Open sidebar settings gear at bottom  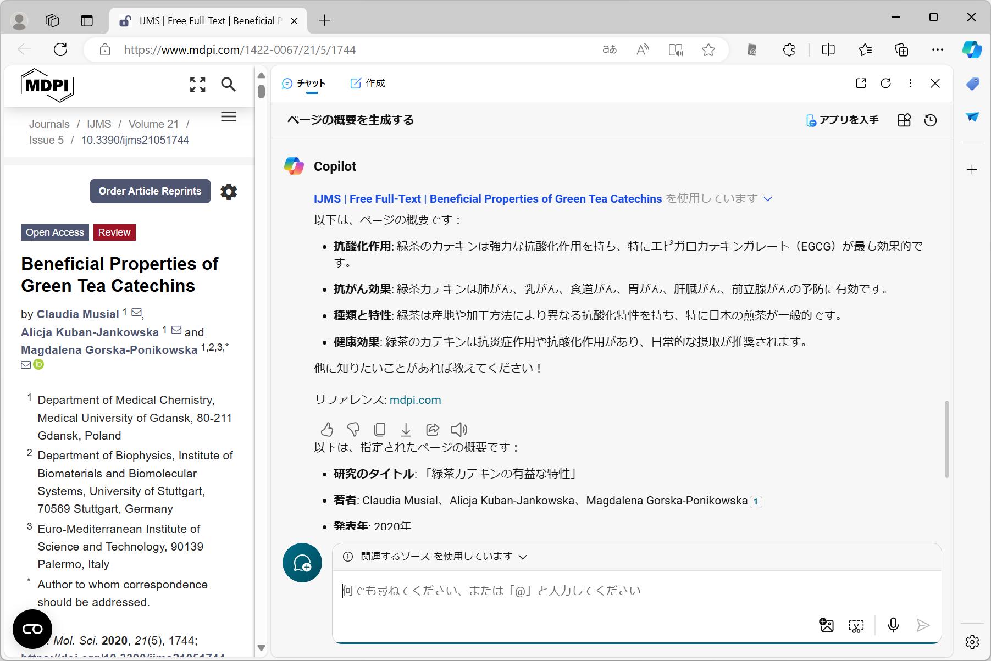[972, 642]
